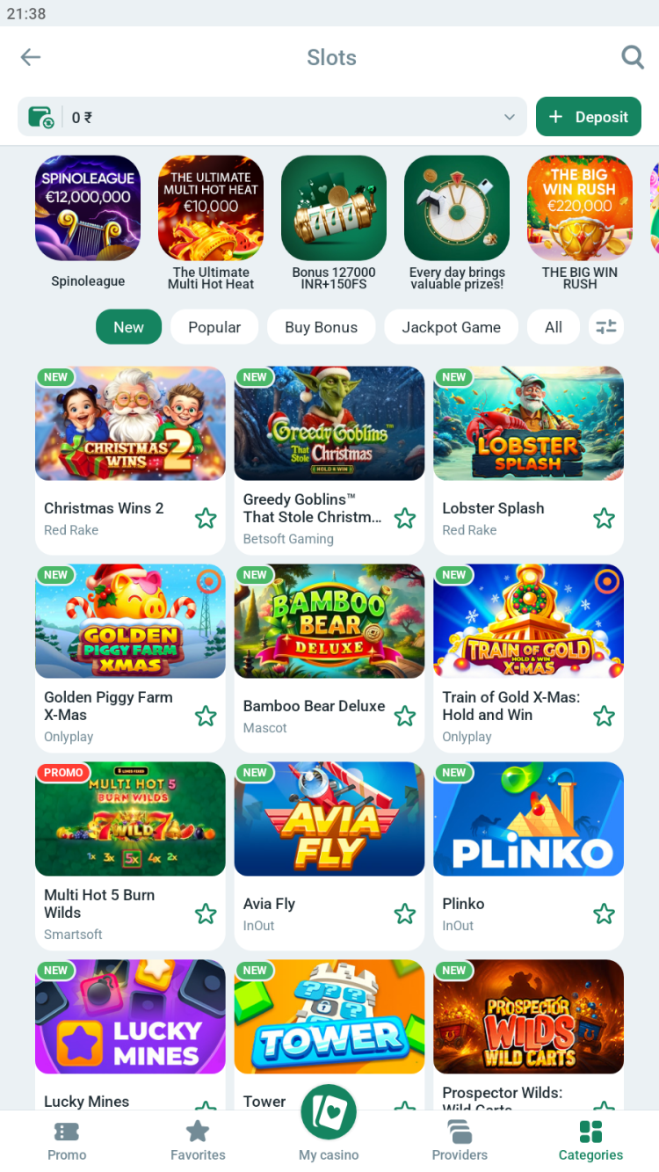This screenshot has width=659, height=1172.
Task: Open search with the magnifier icon
Action: (633, 57)
